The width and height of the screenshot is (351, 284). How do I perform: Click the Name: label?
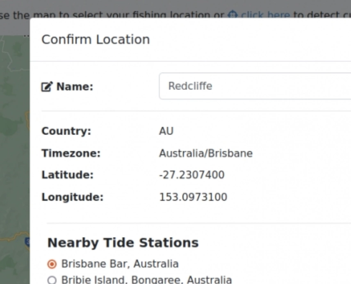point(75,87)
